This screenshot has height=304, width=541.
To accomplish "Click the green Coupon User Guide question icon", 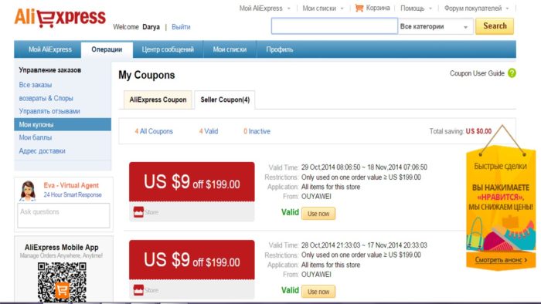I will [512, 73].
